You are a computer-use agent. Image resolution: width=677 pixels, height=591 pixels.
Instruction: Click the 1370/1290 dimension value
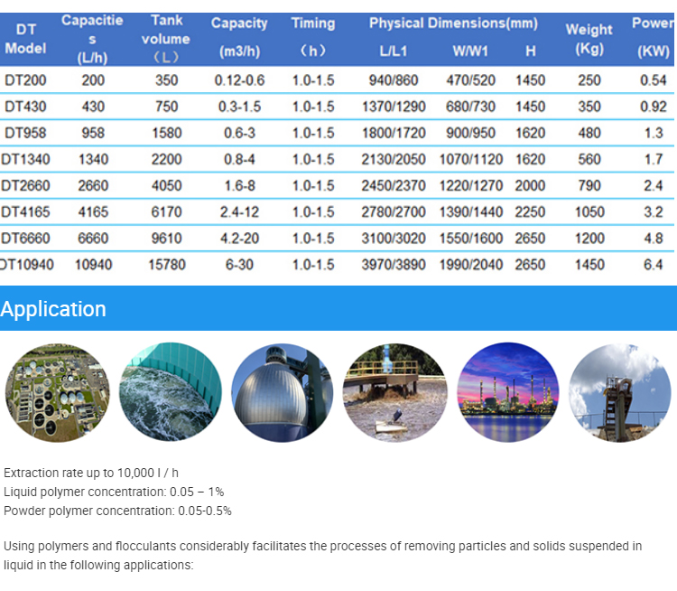click(394, 107)
